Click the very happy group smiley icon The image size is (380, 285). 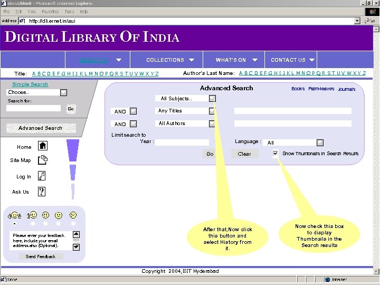pos(15,215)
